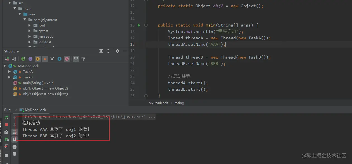Image resolution: width=352 pixels, height=164 pixels.
Task: Expand TaskA in Structure tree
Action: pyautogui.click(x=10, y=71)
